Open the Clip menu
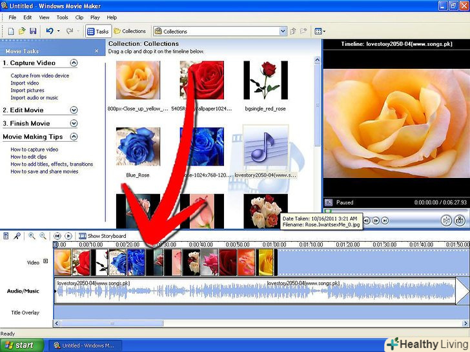The image size is (470, 352). click(x=79, y=17)
